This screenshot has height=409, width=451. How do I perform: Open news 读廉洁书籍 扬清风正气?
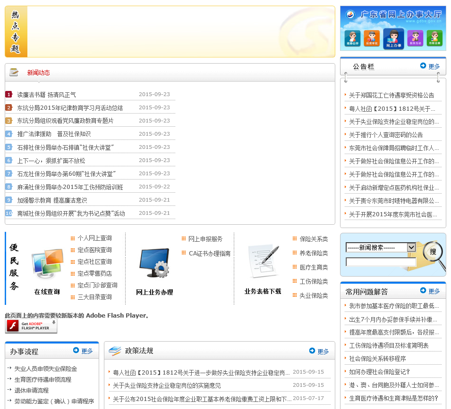(46, 95)
